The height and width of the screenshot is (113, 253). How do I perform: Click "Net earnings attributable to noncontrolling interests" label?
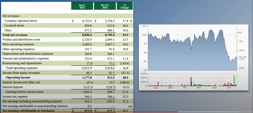tap(35, 106)
